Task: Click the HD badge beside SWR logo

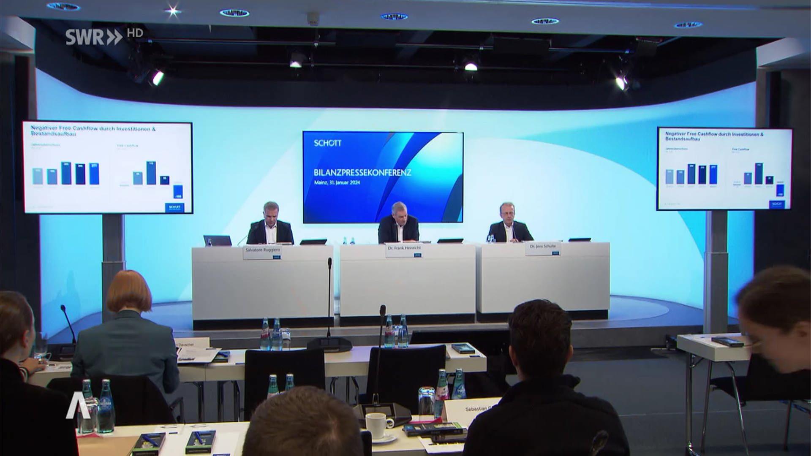Action: click(x=135, y=33)
